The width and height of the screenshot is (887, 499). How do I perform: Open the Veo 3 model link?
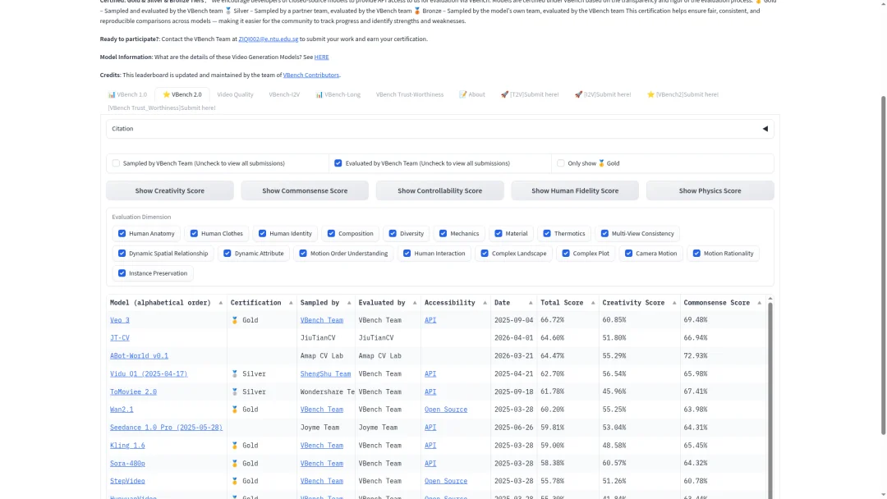119,320
